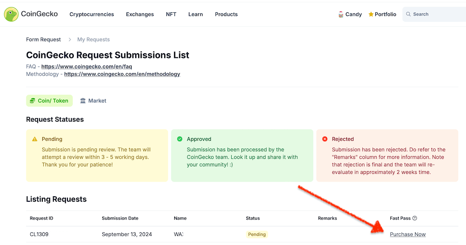Click the CoinGecko Request Submissions List heading
This screenshot has width=466, height=245.
(107, 55)
